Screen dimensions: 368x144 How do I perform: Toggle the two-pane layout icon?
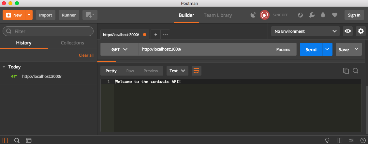coord(339,140)
